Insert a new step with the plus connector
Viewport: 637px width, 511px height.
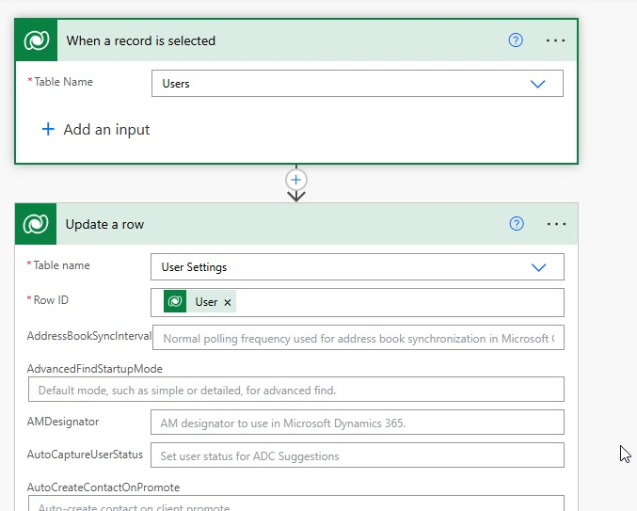[296, 179]
